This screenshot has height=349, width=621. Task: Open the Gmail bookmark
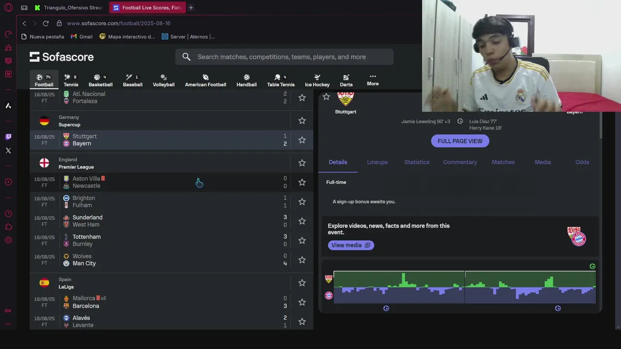[82, 36]
